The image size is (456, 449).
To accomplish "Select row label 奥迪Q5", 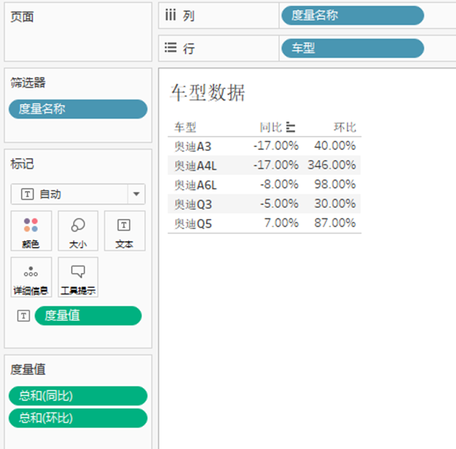I will click(193, 224).
